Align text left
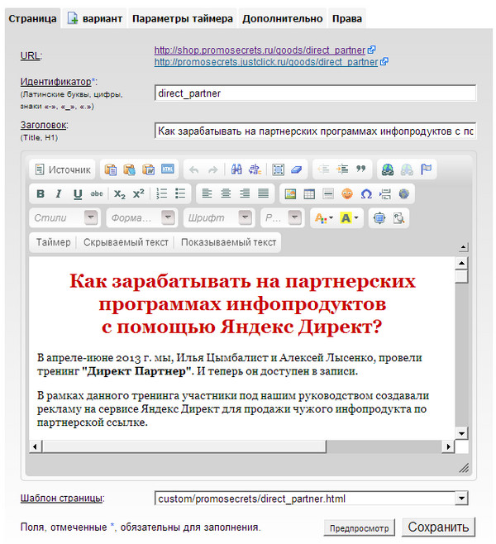 [207, 193]
